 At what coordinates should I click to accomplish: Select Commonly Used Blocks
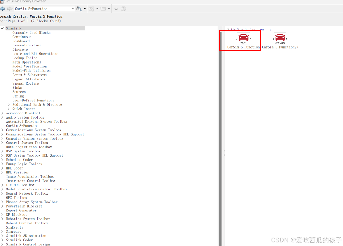(31, 33)
